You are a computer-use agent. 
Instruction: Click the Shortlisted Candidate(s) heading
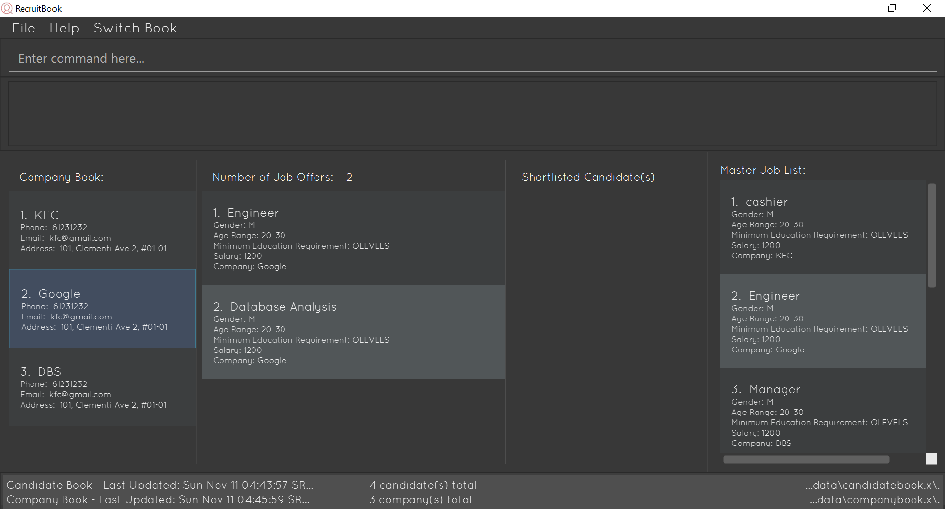pyautogui.click(x=588, y=177)
